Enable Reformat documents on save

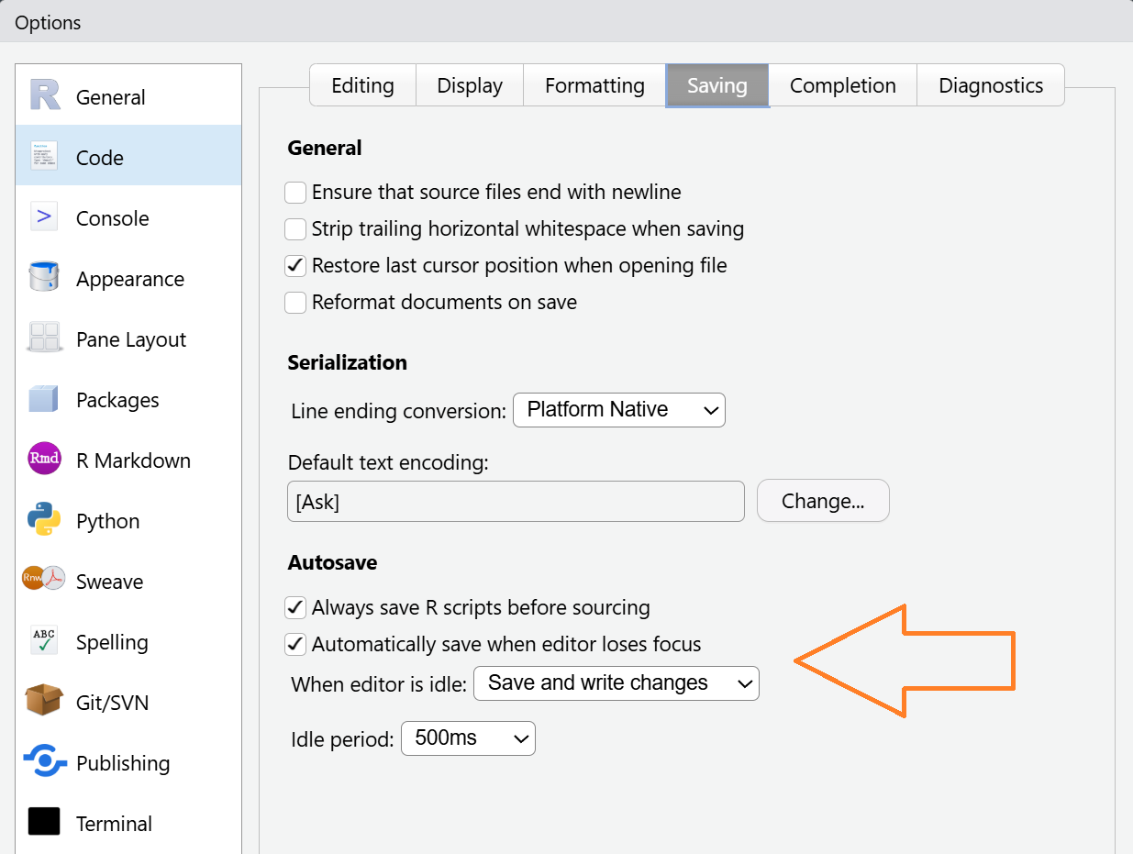(295, 303)
